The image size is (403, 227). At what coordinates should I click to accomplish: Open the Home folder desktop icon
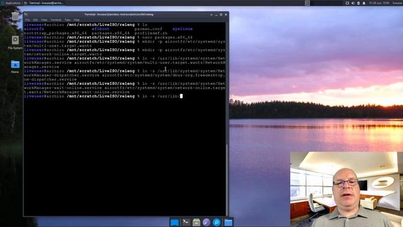pos(15,67)
